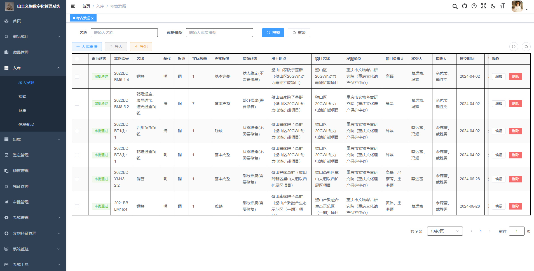Switch to dark mode with the moon icon
Viewport: 534px width, 271px height.
[x=493, y=6]
